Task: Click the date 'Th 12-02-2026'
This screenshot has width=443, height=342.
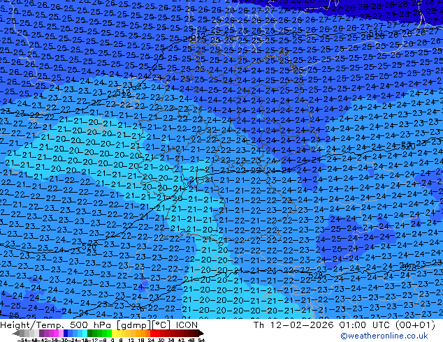Action: 293,325
